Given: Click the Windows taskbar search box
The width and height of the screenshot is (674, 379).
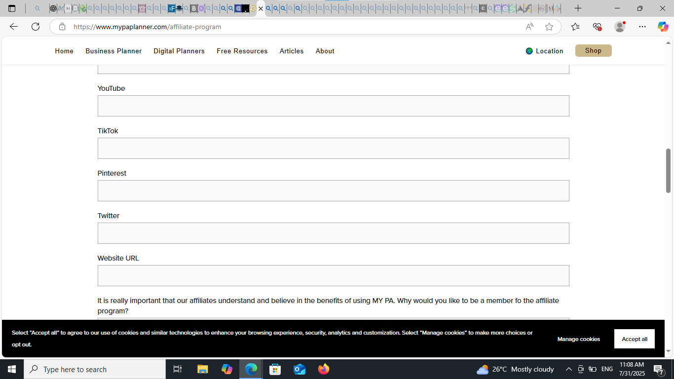Looking at the screenshot, I should 95,369.
